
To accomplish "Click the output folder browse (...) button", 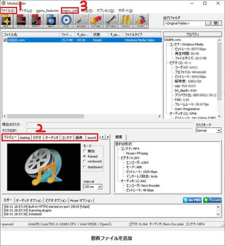I will [208, 23].
